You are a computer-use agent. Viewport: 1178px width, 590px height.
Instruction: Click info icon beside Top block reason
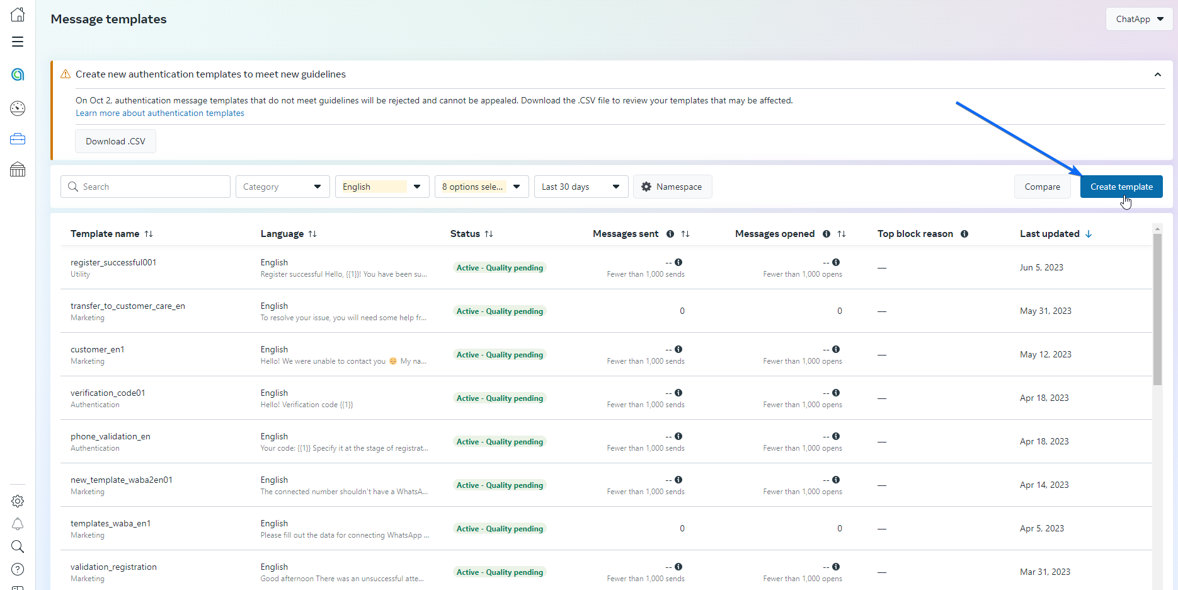pos(964,234)
